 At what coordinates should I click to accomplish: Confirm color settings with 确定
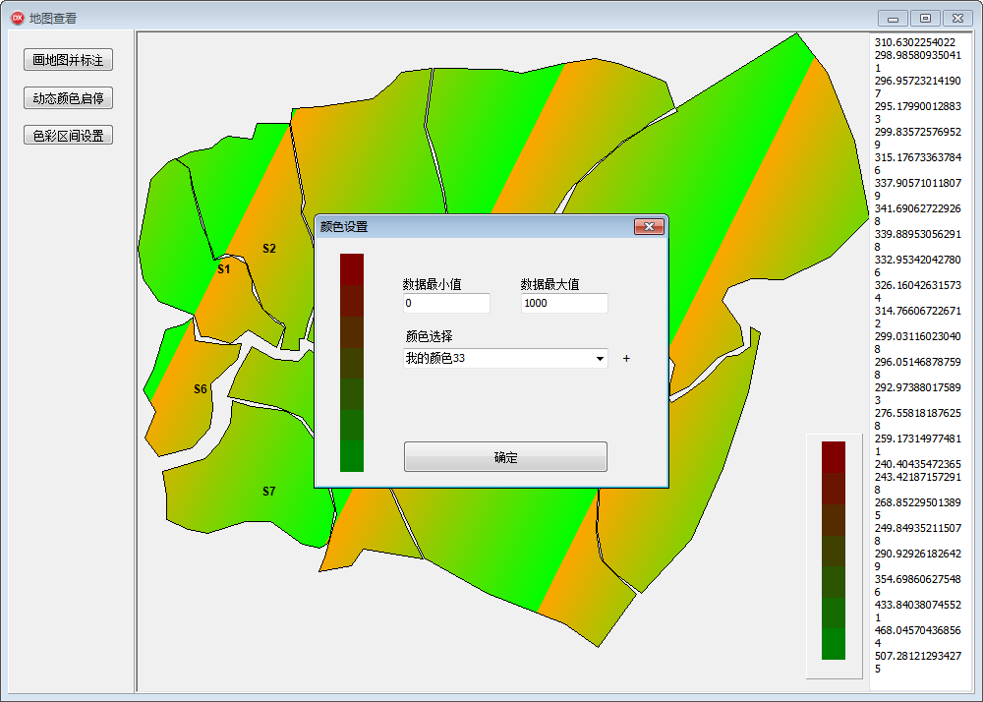(505, 457)
